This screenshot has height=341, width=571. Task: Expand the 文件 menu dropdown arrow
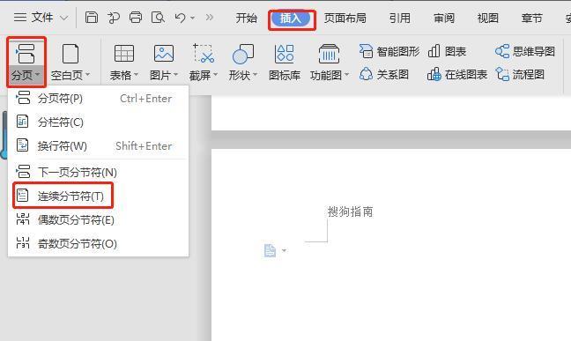pyautogui.click(x=63, y=18)
